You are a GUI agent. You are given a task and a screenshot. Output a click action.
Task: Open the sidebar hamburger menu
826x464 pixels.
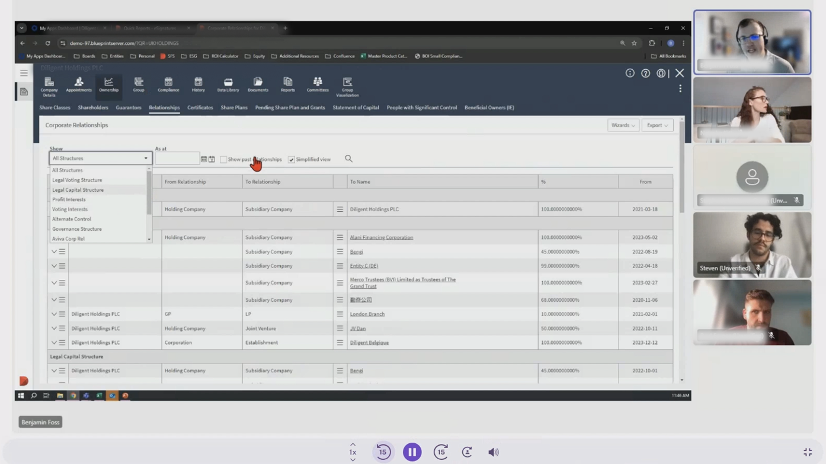pyautogui.click(x=24, y=73)
